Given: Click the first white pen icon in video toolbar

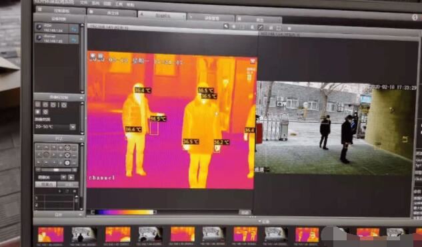Looking at the screenshot, I should click(226, 26).
